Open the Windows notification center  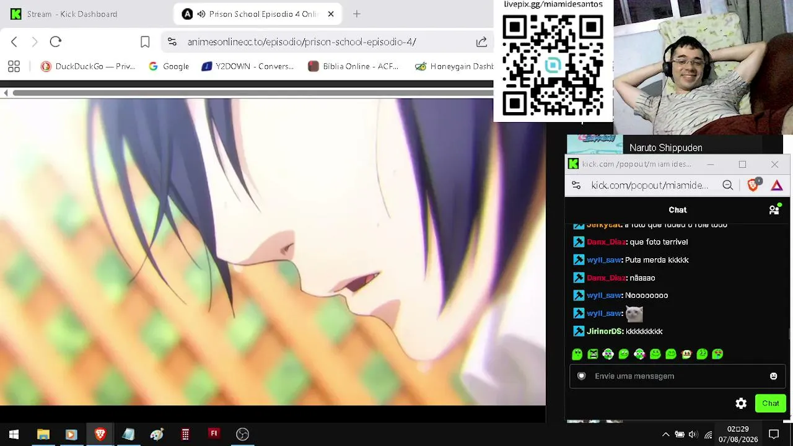(x=774, y=434)
